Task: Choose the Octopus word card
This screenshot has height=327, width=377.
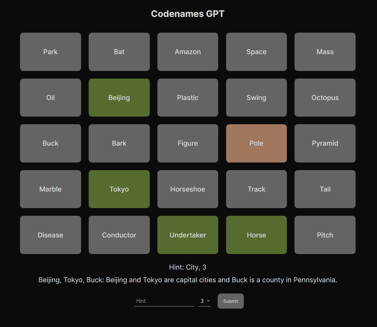Action: [325, 98]
